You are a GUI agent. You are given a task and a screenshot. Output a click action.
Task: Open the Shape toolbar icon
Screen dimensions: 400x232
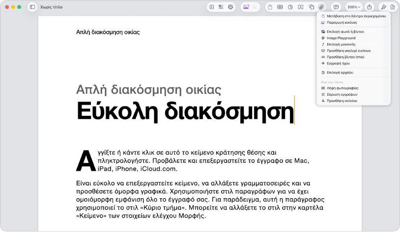(312, 7)
